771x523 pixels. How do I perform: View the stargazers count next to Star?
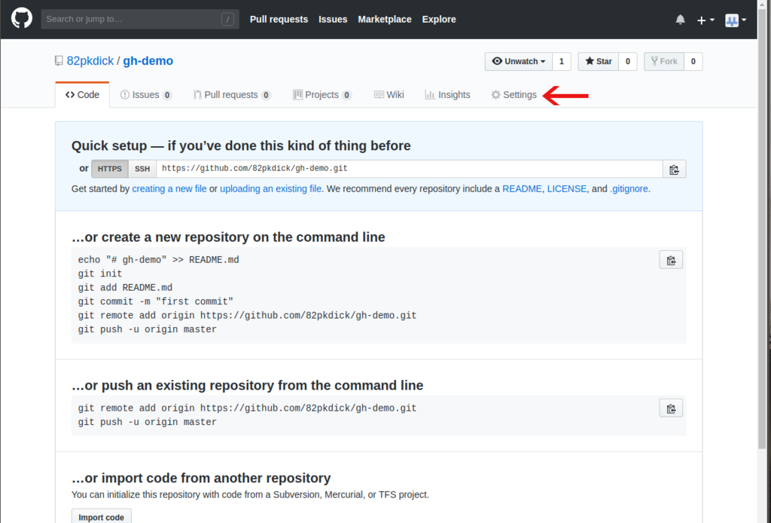(627, 62)
